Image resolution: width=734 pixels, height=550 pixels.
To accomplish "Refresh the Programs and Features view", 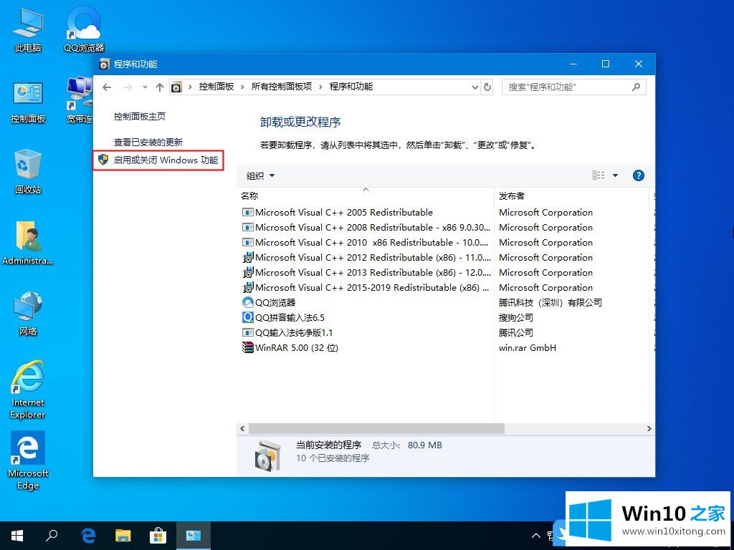I will coord(487,87).
